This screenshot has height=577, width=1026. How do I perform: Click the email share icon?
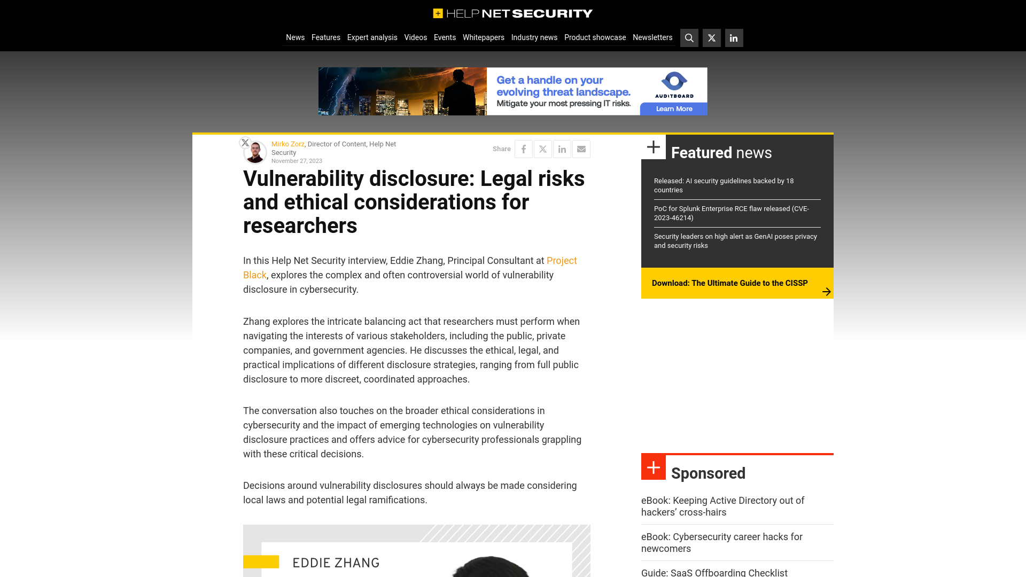pyautogui.click(x=581, y=149)
